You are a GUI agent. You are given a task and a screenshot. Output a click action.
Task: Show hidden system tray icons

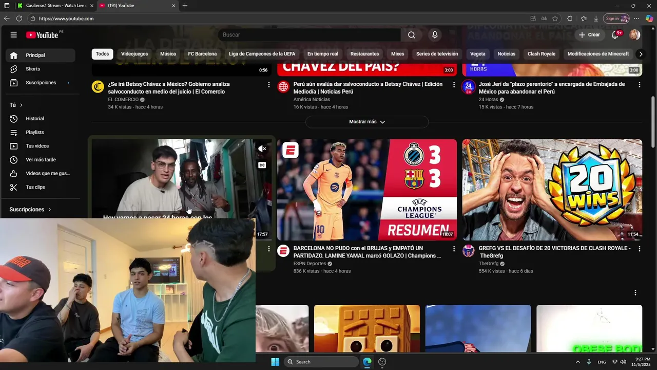578,362
